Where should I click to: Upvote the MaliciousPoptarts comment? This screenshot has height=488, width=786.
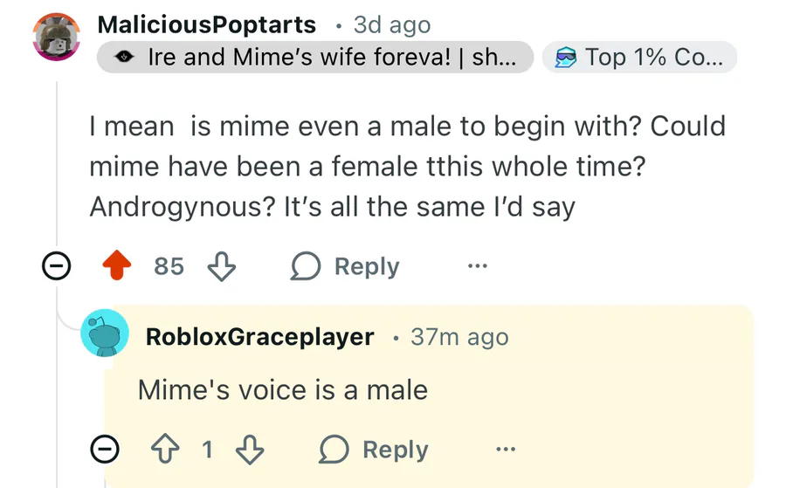point(117,266)
